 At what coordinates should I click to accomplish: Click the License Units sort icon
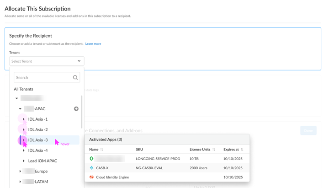tap(213, 150)
